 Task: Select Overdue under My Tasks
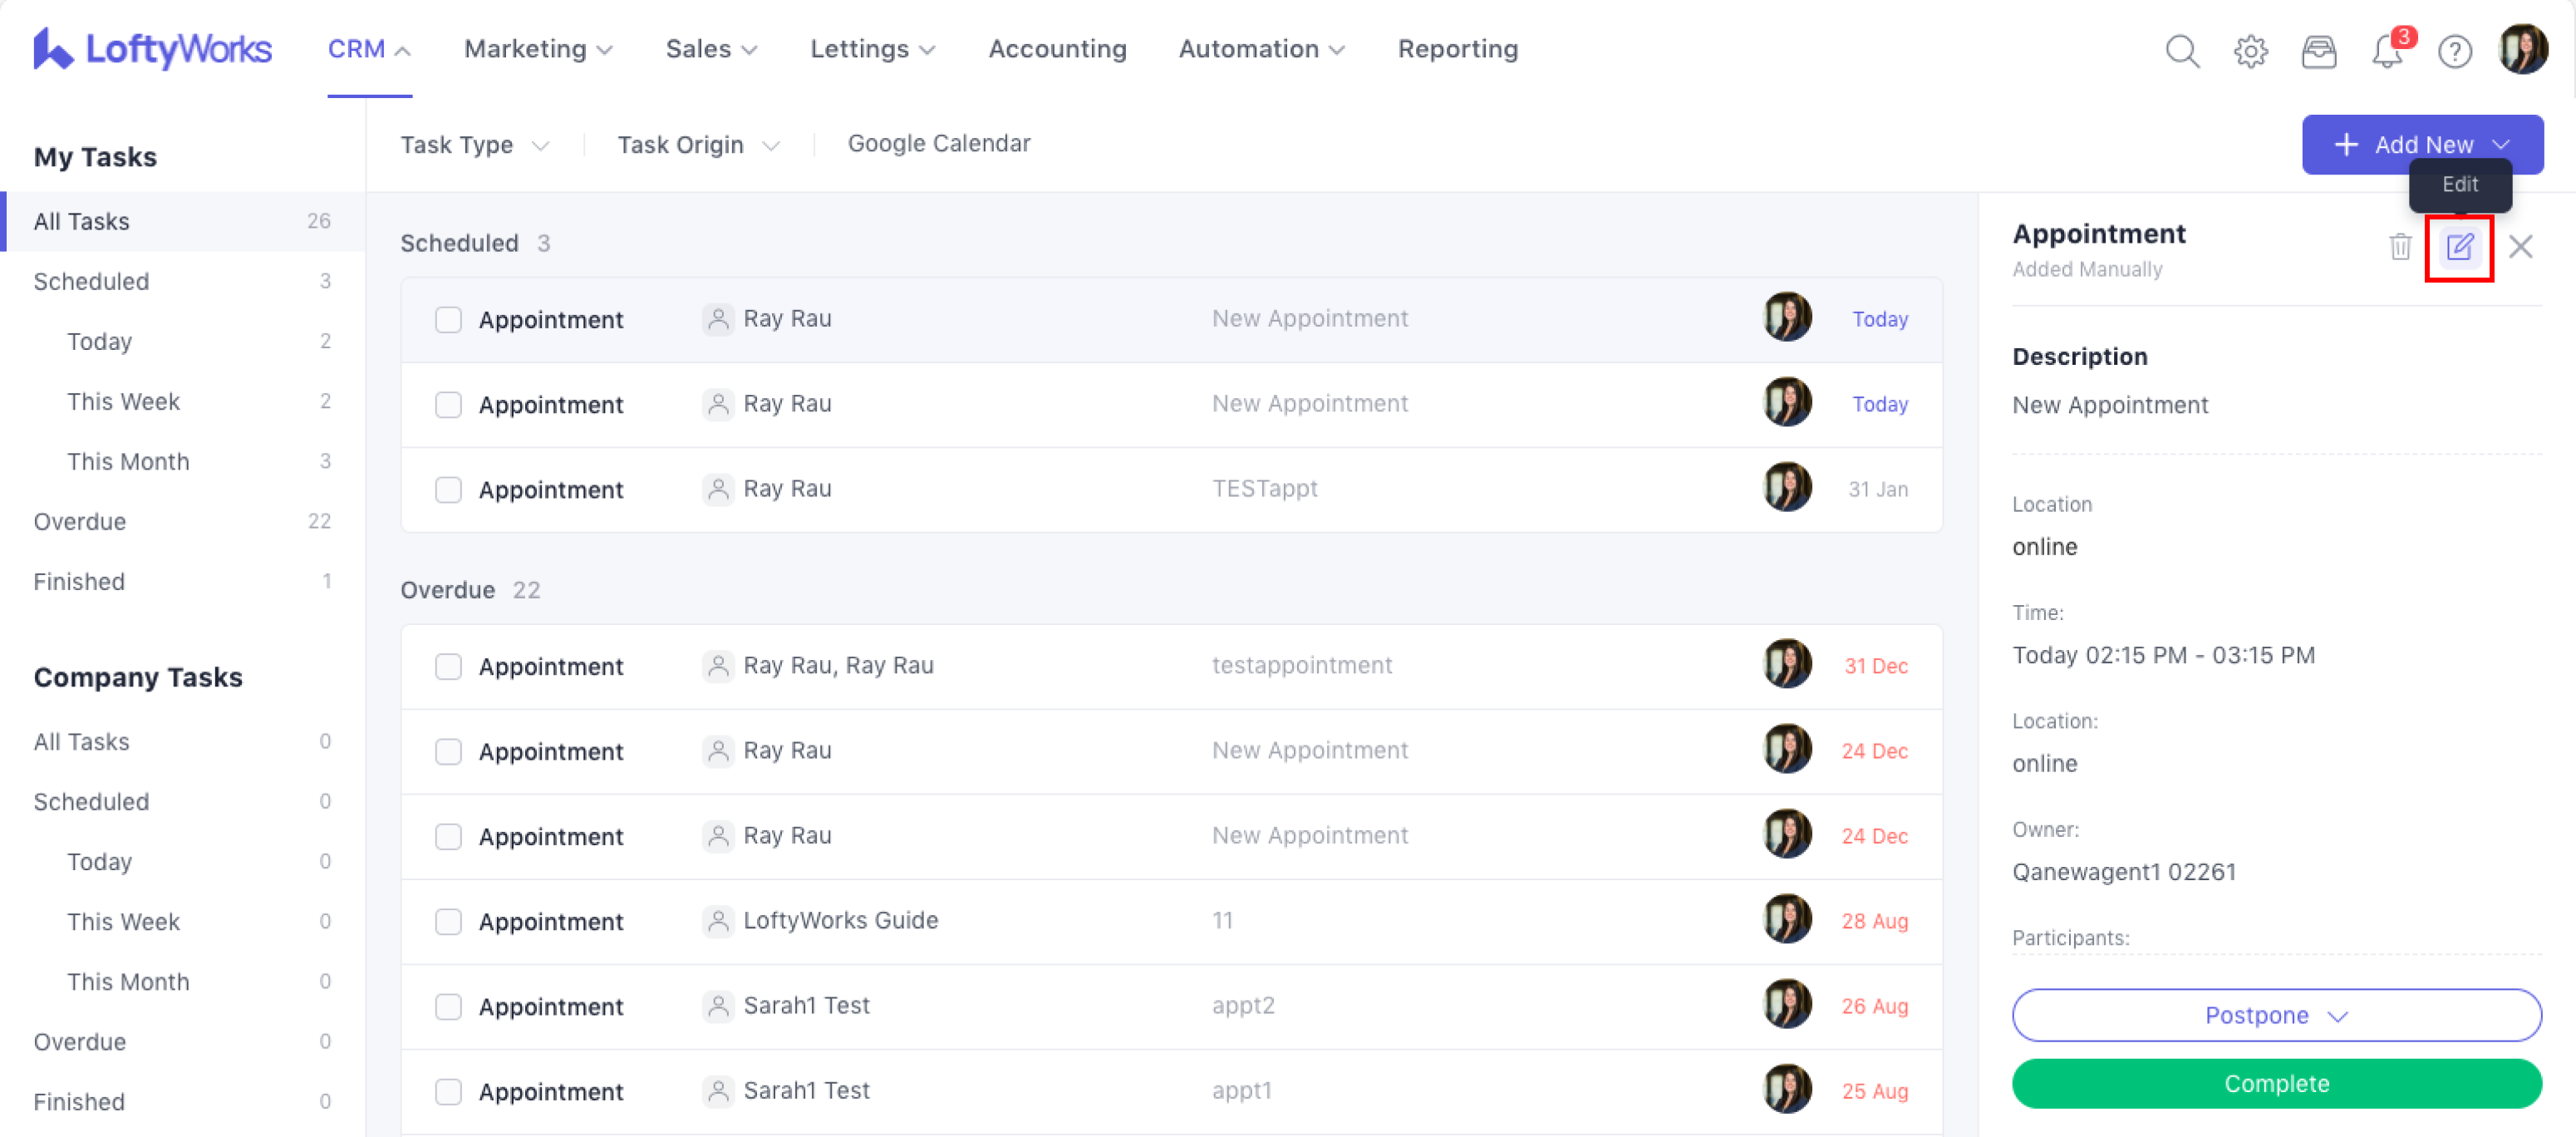click(80, 521)
